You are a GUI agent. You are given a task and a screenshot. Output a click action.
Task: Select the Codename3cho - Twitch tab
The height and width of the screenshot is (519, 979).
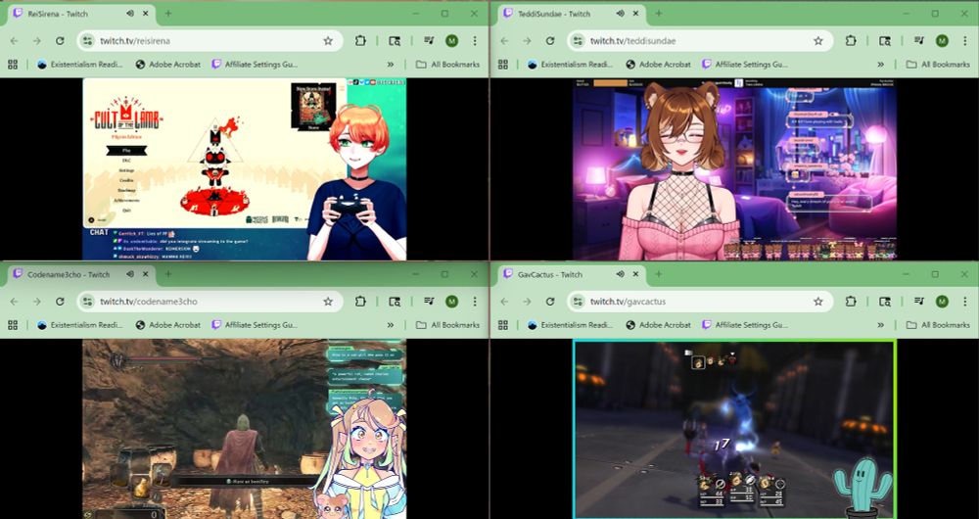pyautogui.click(x=82, y=273)
